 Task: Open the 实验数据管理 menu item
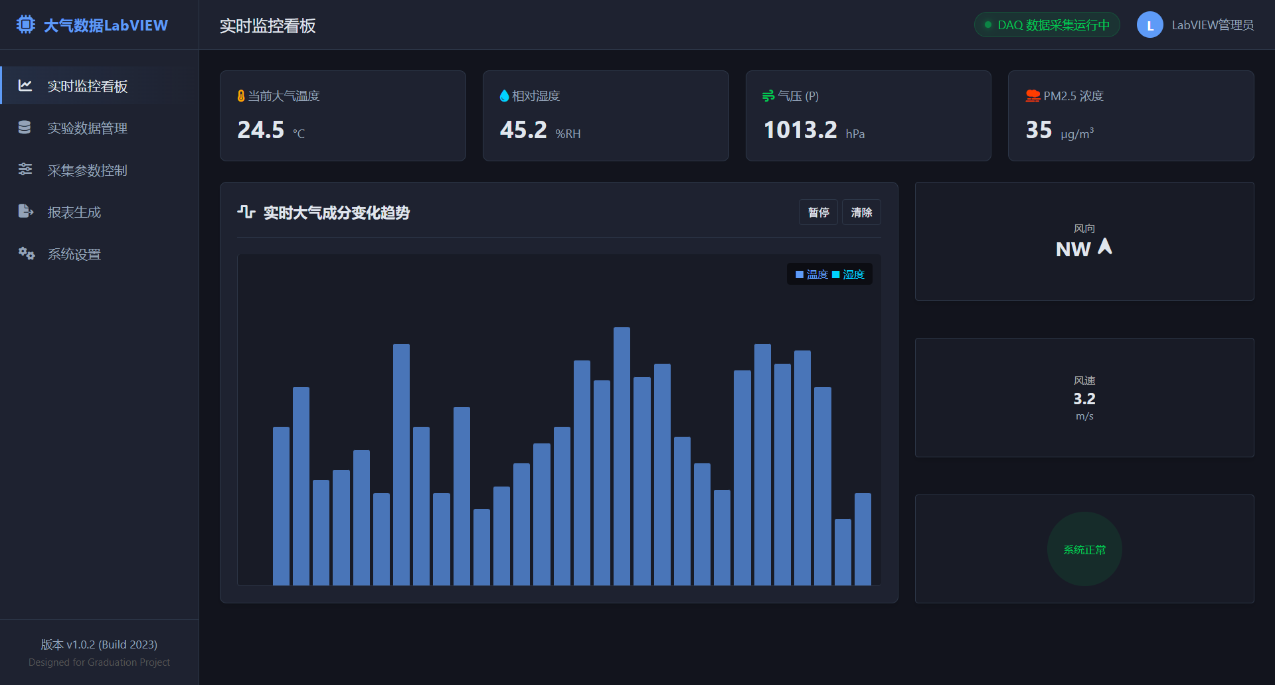coord(87,128)
